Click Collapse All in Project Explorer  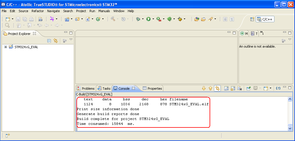[x=49, y=41]
